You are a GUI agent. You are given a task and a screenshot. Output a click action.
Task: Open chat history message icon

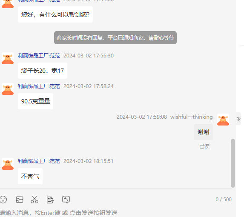click(66, 200)
